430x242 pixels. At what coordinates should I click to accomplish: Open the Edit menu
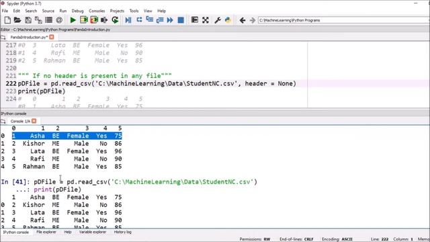pyautogui.click(x=16, y=11)
